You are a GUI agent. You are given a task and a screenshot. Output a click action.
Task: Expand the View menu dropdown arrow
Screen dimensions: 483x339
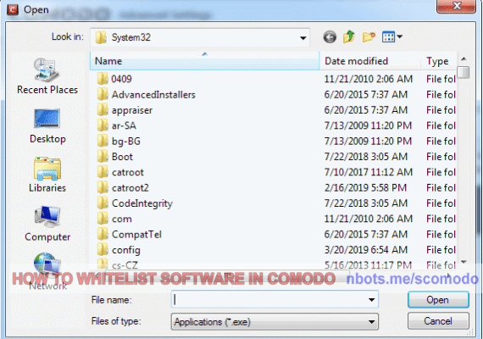[399, 37]
